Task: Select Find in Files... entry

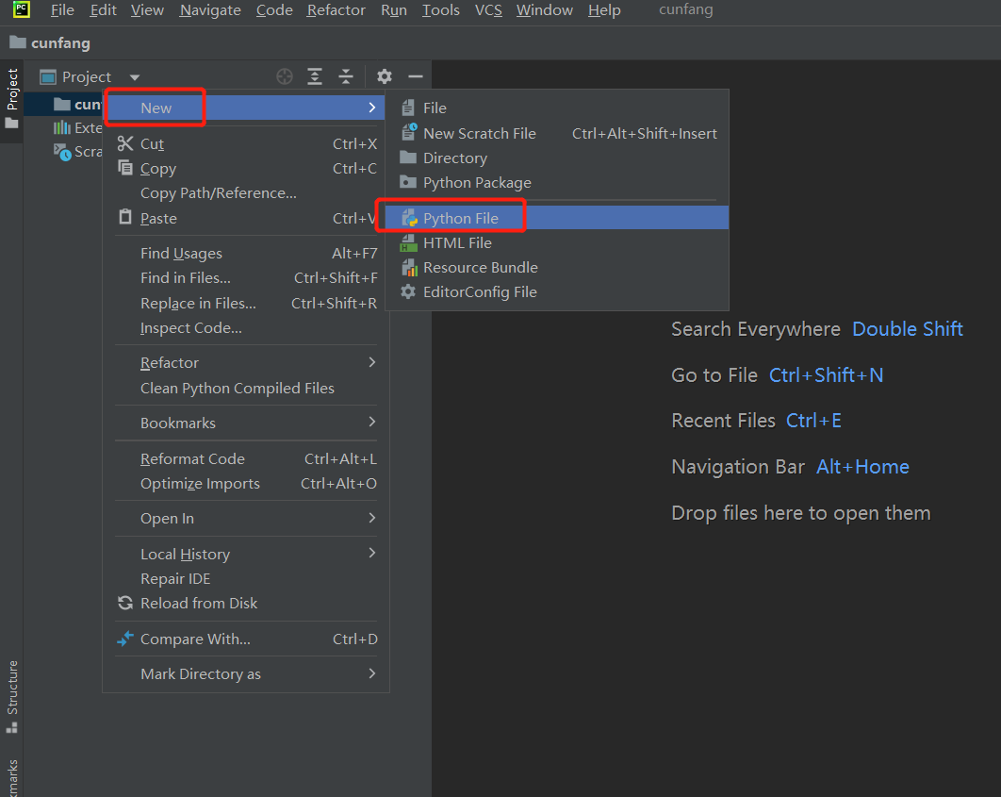Action: coord(246,278)
